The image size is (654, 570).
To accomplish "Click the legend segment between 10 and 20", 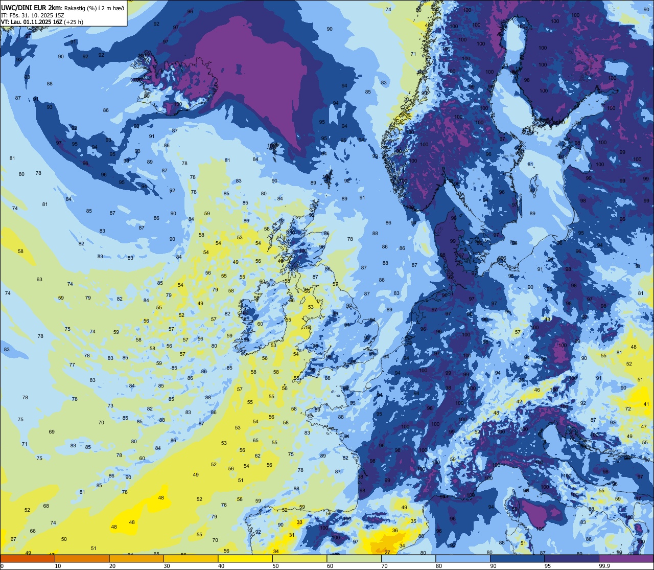I will tap(82, 559).
